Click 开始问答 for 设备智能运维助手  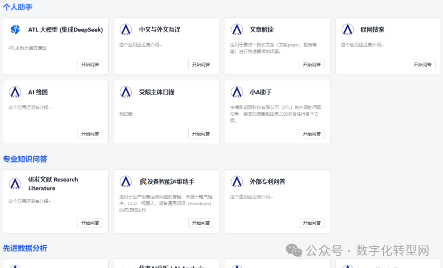point(201,223)
